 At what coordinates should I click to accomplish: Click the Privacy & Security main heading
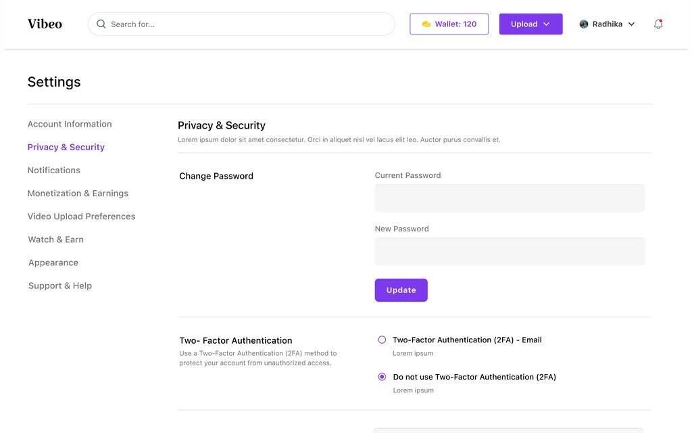click(x=222, y=125)
